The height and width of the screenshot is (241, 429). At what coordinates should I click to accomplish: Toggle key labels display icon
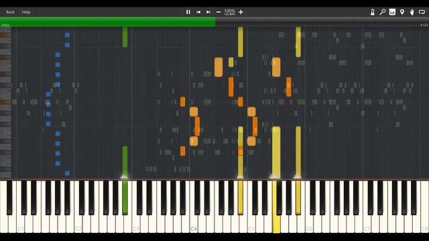[392, 12]
